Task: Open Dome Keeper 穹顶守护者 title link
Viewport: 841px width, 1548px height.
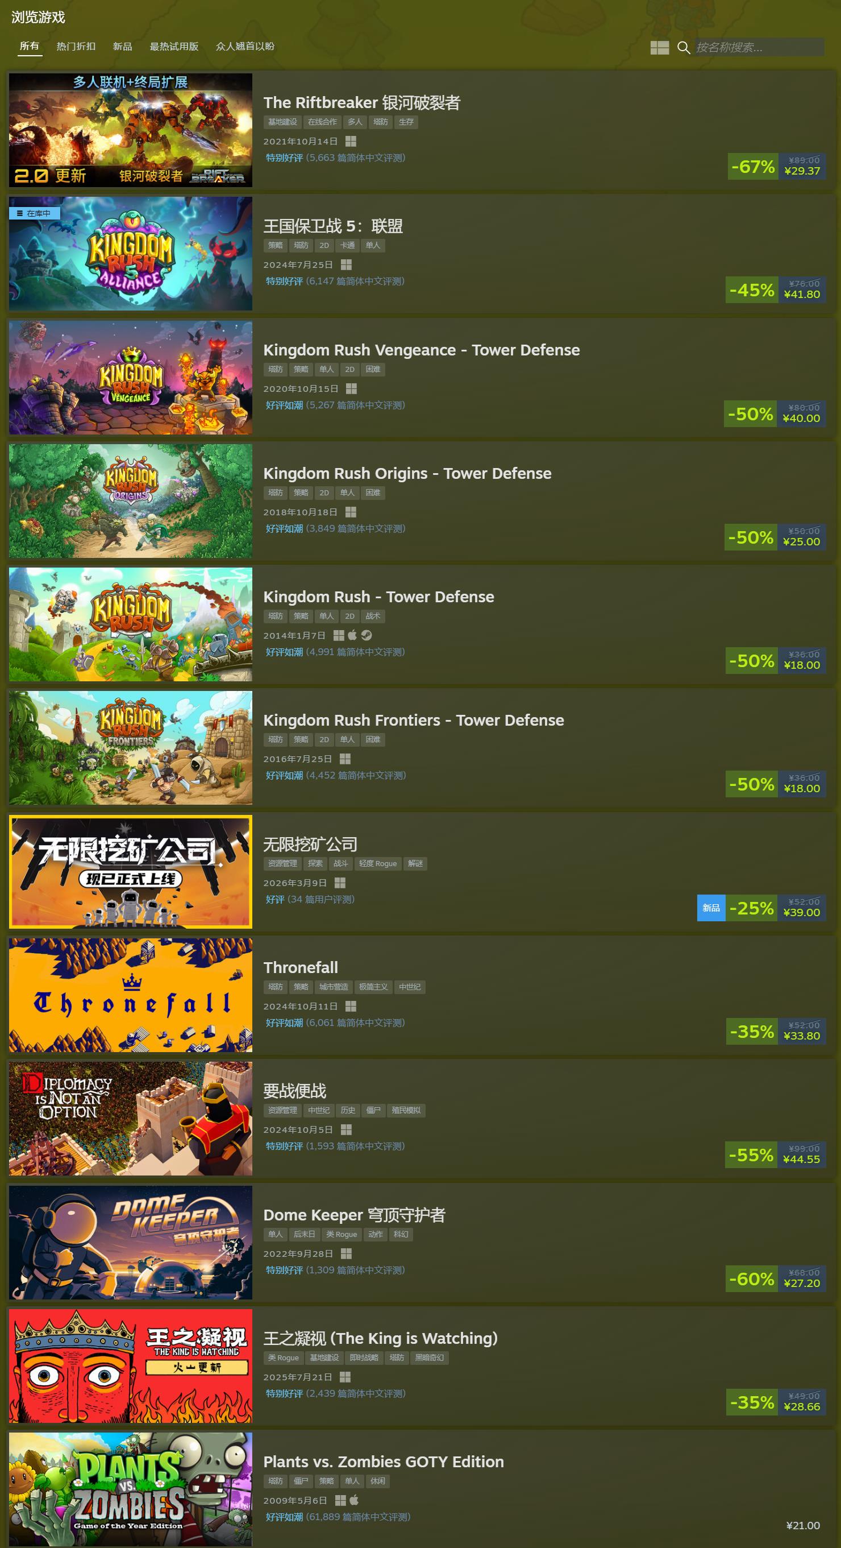Action: (354, 1215)
